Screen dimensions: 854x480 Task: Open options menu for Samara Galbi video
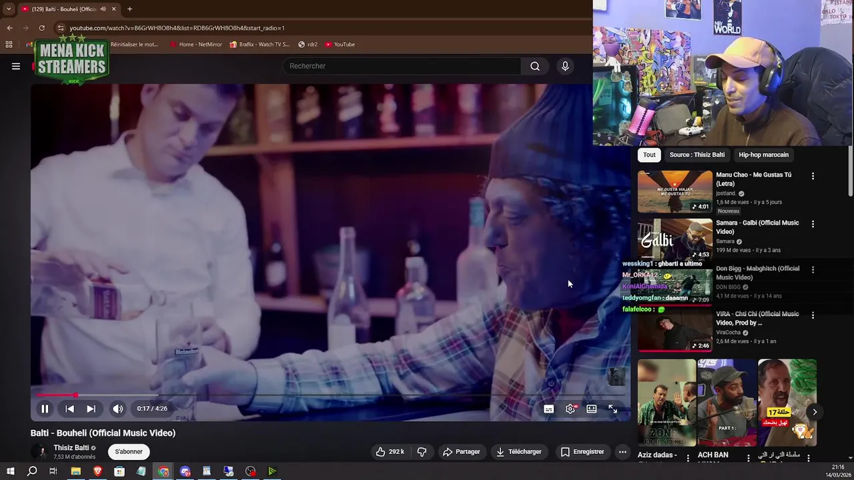point(813,224)
